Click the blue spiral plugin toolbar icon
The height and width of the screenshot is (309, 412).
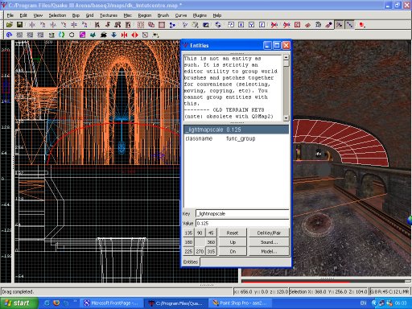9,35
